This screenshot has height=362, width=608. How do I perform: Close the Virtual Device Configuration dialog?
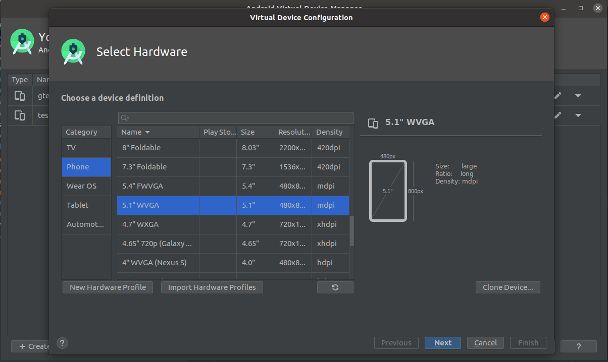click(544, 17)
